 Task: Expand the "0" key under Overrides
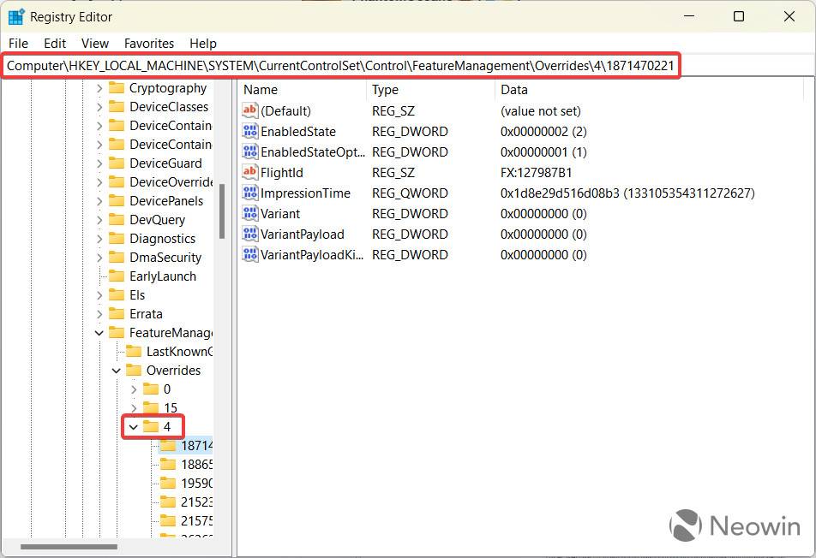click(134, 389)
